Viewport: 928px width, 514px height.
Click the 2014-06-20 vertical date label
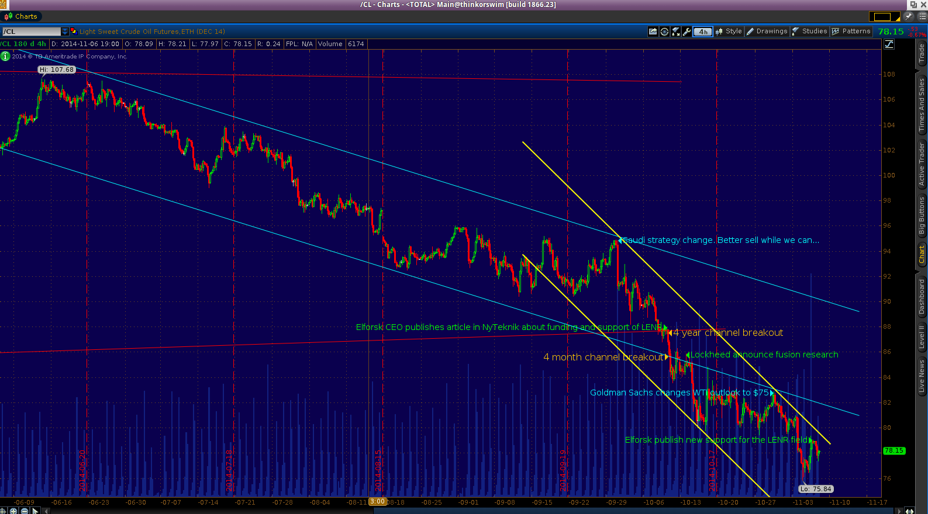[x=82, y=470]
